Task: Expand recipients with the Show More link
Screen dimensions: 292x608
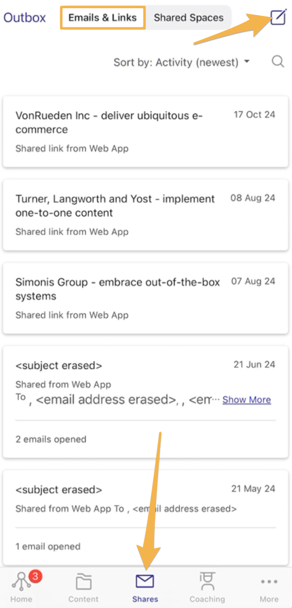Action: tap(246, 400)
